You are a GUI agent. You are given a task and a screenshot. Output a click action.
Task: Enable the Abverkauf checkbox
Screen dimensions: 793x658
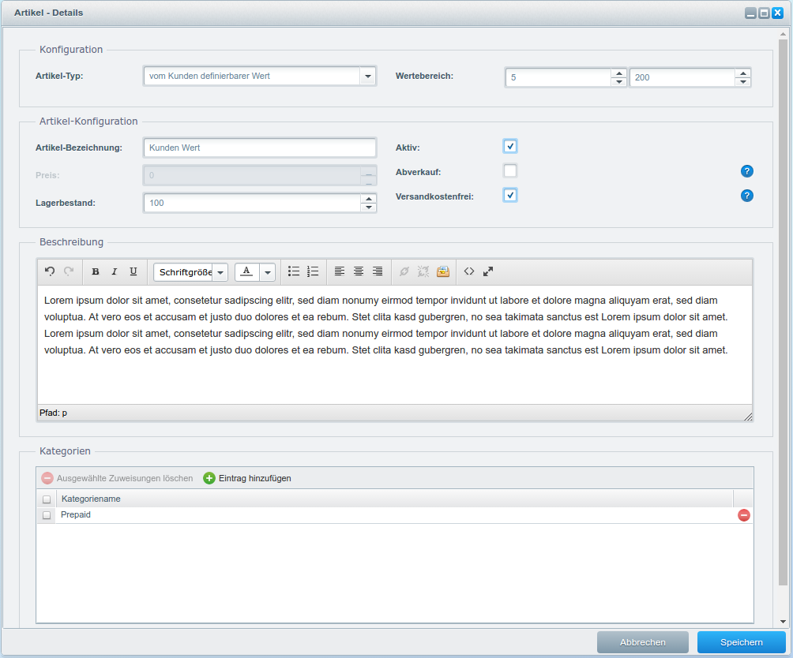coord(510,170)
